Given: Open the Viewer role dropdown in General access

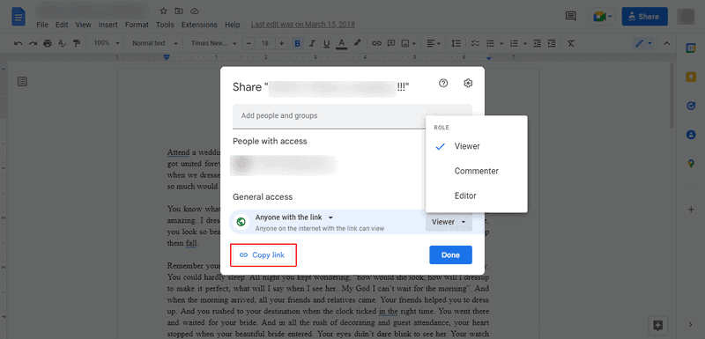Looking at the screenshot, I should 449,222.
